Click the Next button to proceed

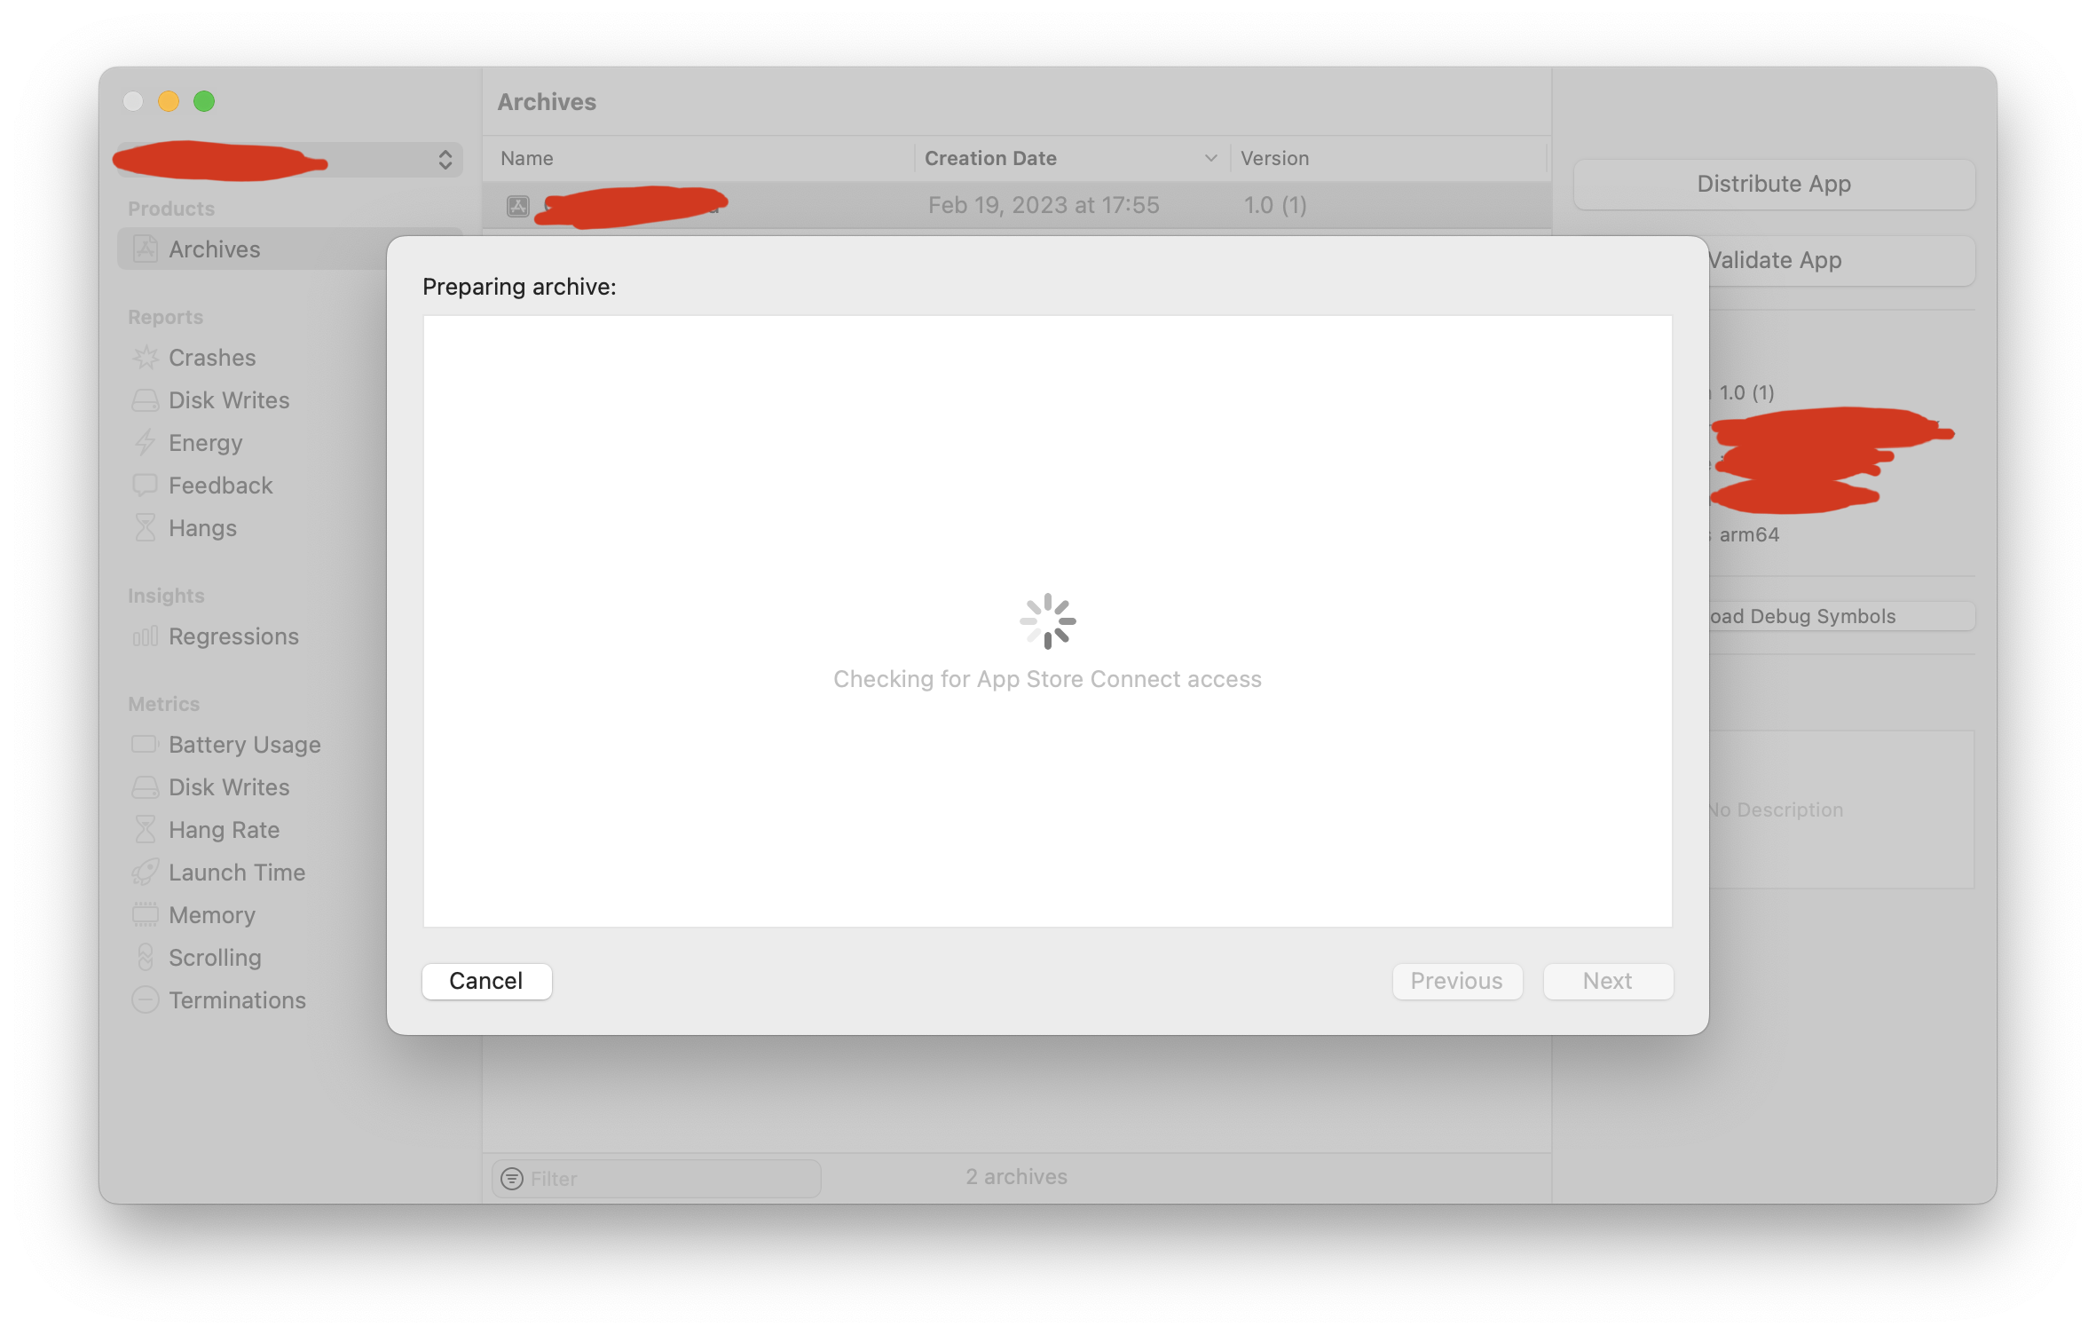(x=1607, y=979)
